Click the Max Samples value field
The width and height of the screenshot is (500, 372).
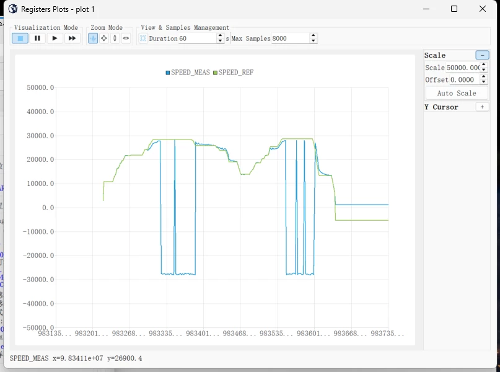click(x=290, y=38)
